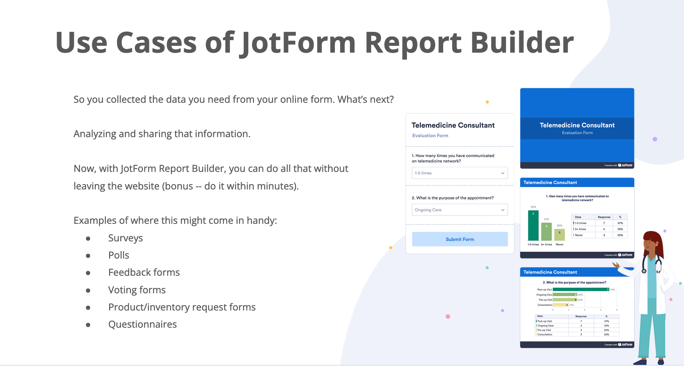Click the green '1-5 times' chart bar
This screenshot has width=684, height=366.
point(533,225)
